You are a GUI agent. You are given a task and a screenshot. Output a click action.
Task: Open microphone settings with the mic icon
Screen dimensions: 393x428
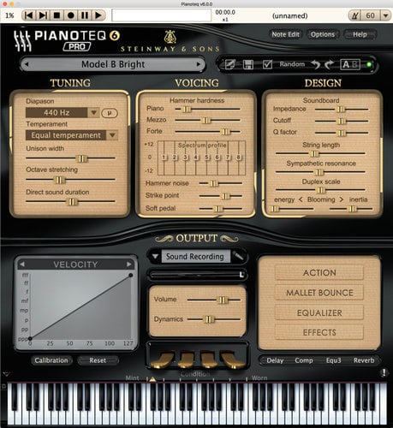(x=238, y=256)
